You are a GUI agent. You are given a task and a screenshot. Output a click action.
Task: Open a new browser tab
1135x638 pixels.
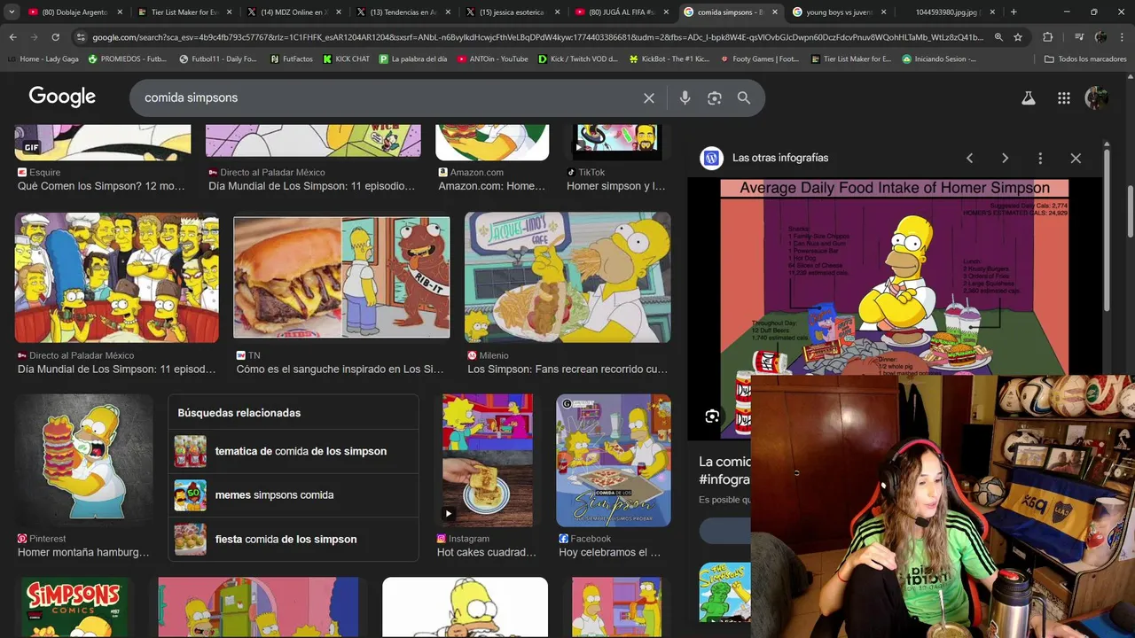coord(1014,12)
